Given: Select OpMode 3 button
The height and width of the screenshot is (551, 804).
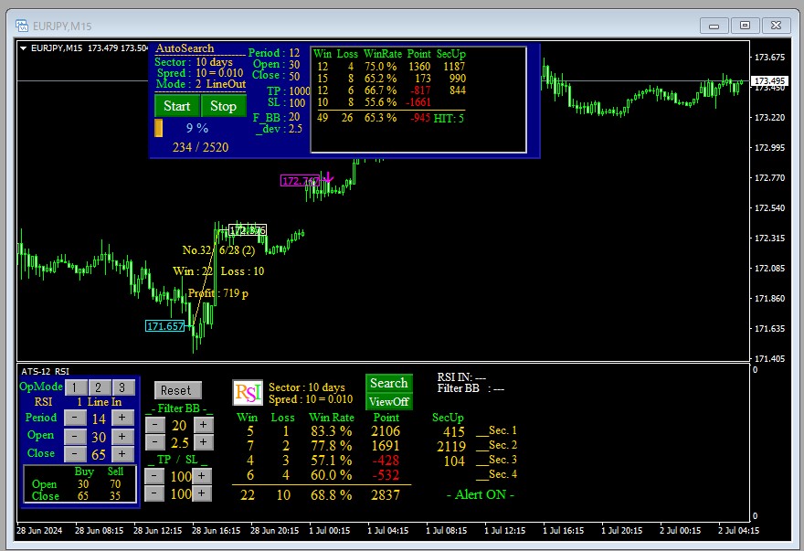Looking at the screenshot, I should (x=122, y=387).
